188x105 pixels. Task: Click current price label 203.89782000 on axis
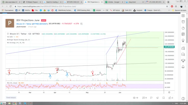point(169,47)
